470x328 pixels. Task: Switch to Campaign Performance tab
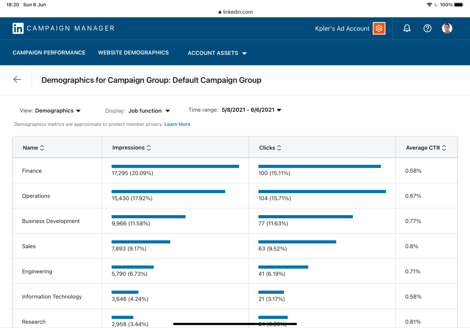[x=49, y=53]
